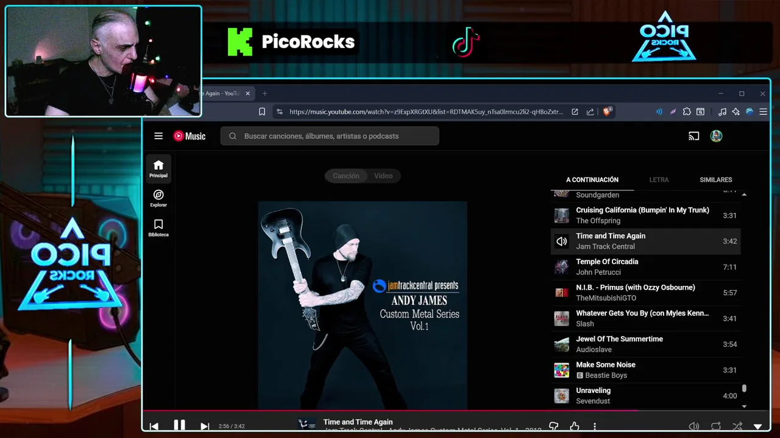Play Jewel Of The Summertime

645,344
